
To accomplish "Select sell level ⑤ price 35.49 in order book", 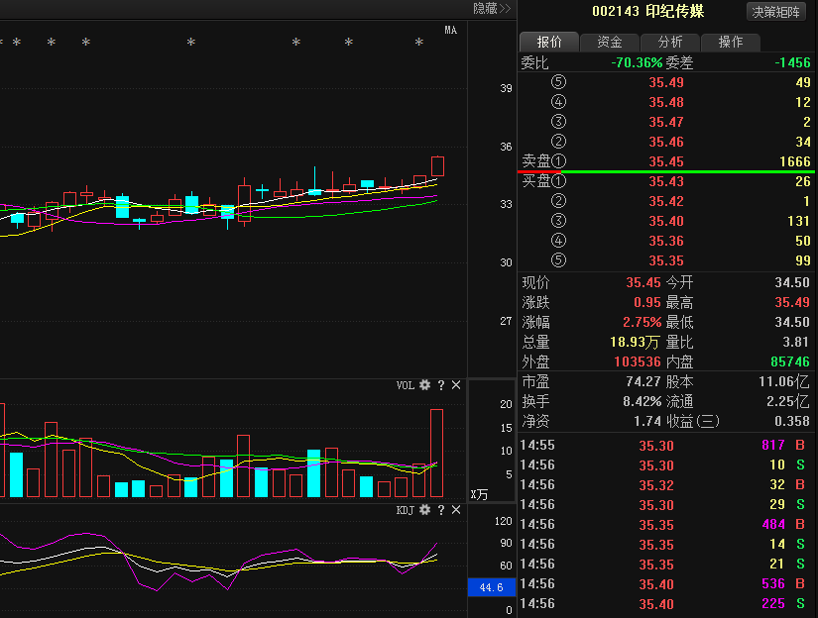I will (666, 82).
